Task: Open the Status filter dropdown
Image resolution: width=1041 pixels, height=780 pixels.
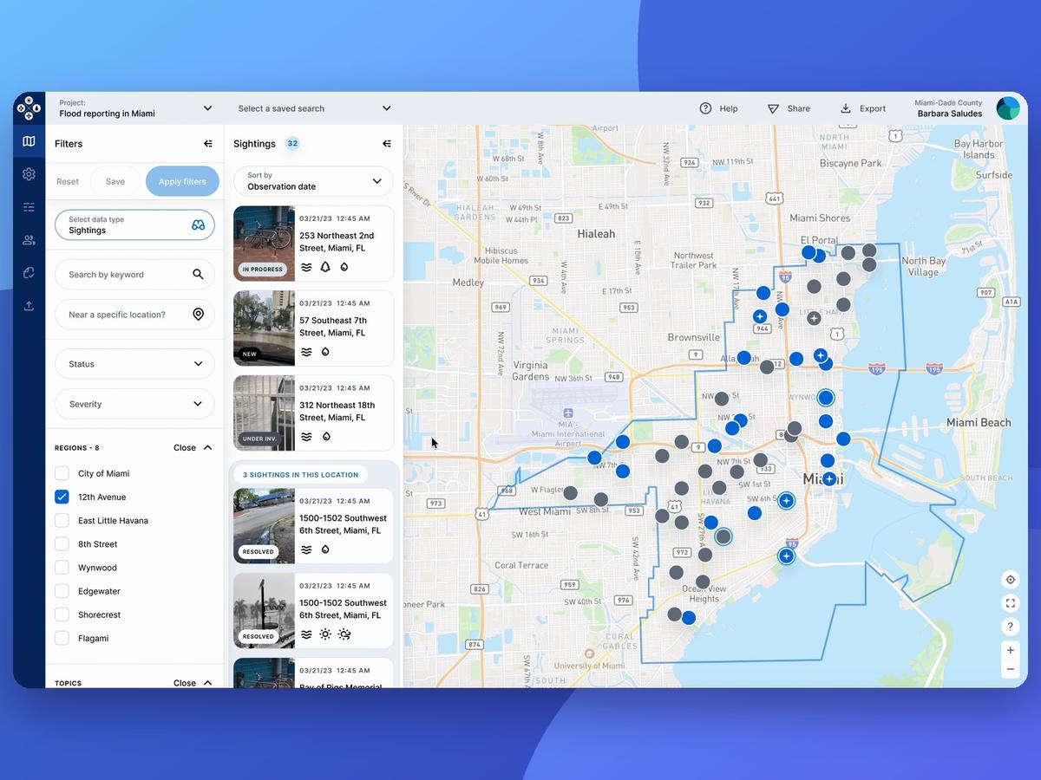Action: (x=134, y=364)
